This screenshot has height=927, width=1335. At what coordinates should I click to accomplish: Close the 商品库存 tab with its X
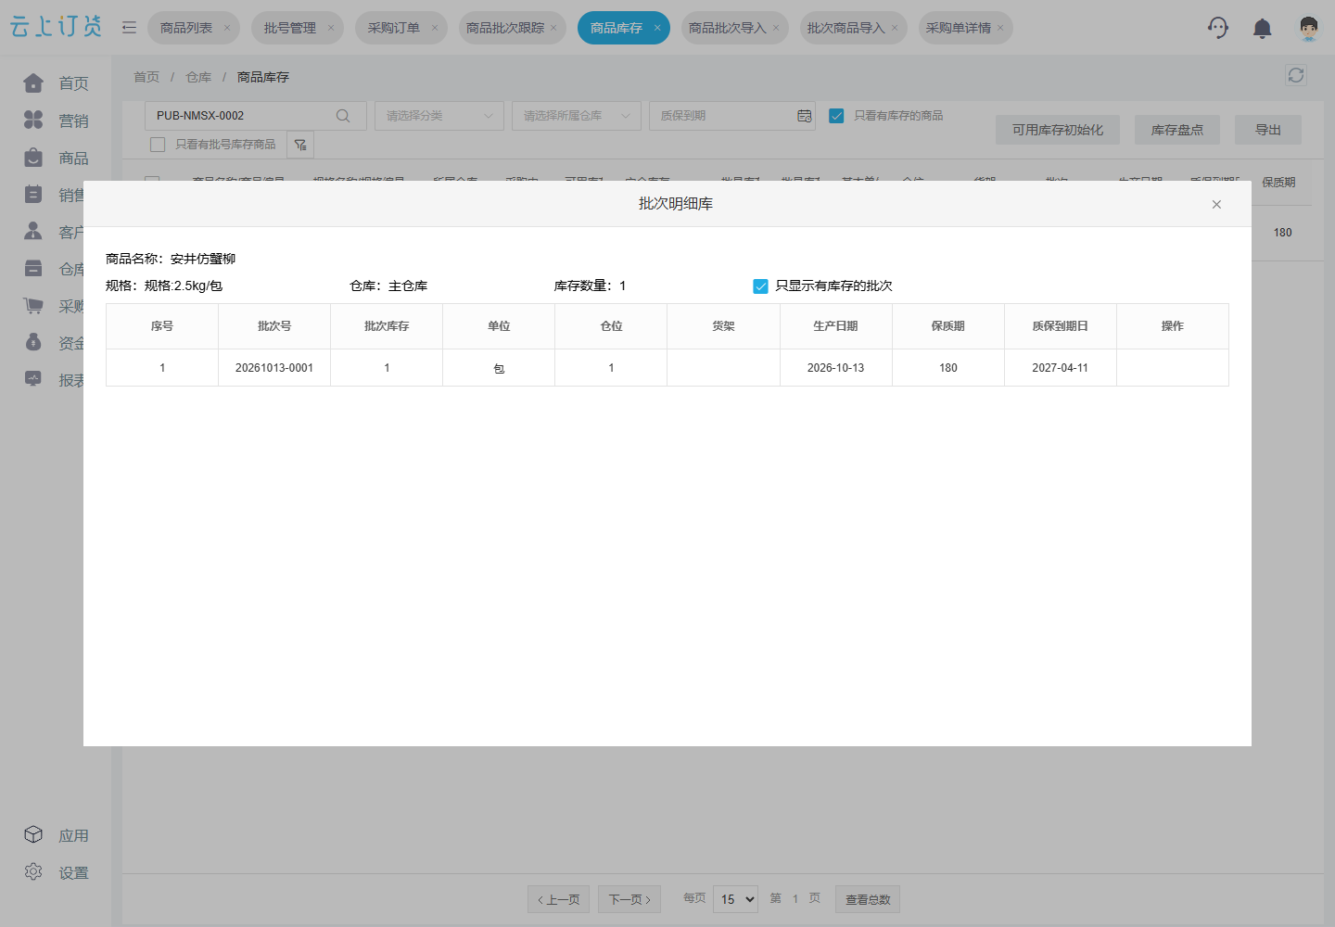657,28
